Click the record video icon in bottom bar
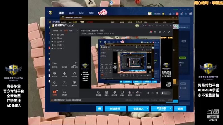223x125 pixels. 148,93
